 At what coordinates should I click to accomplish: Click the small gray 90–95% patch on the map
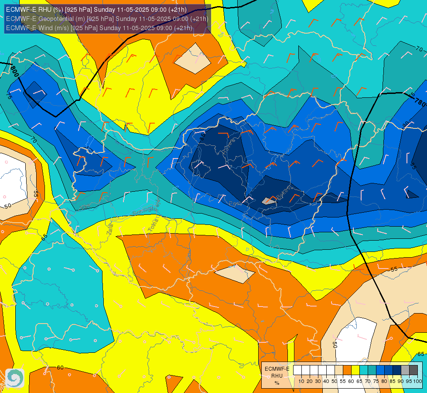269,201
